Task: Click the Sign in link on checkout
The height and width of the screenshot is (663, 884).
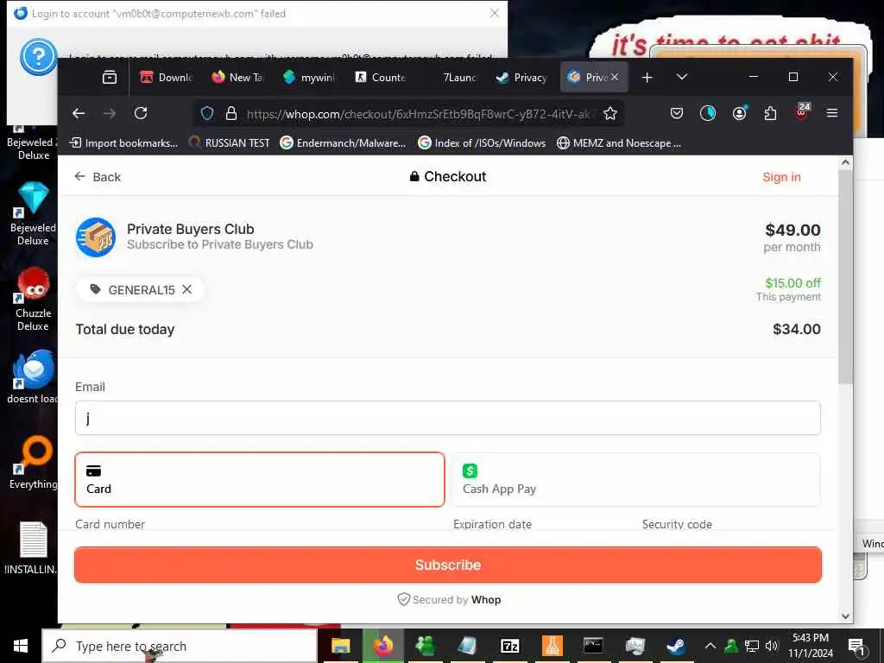Action: (781, 177)
